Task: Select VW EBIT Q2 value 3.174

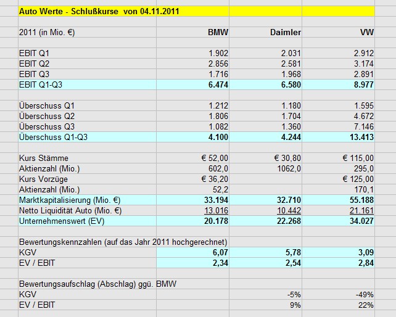Action: [364, 64]
